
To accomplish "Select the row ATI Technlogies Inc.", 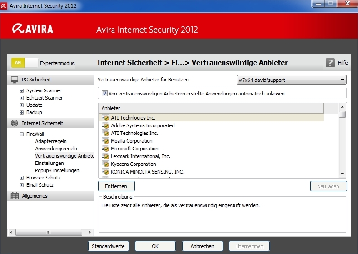I will (211, 118).
